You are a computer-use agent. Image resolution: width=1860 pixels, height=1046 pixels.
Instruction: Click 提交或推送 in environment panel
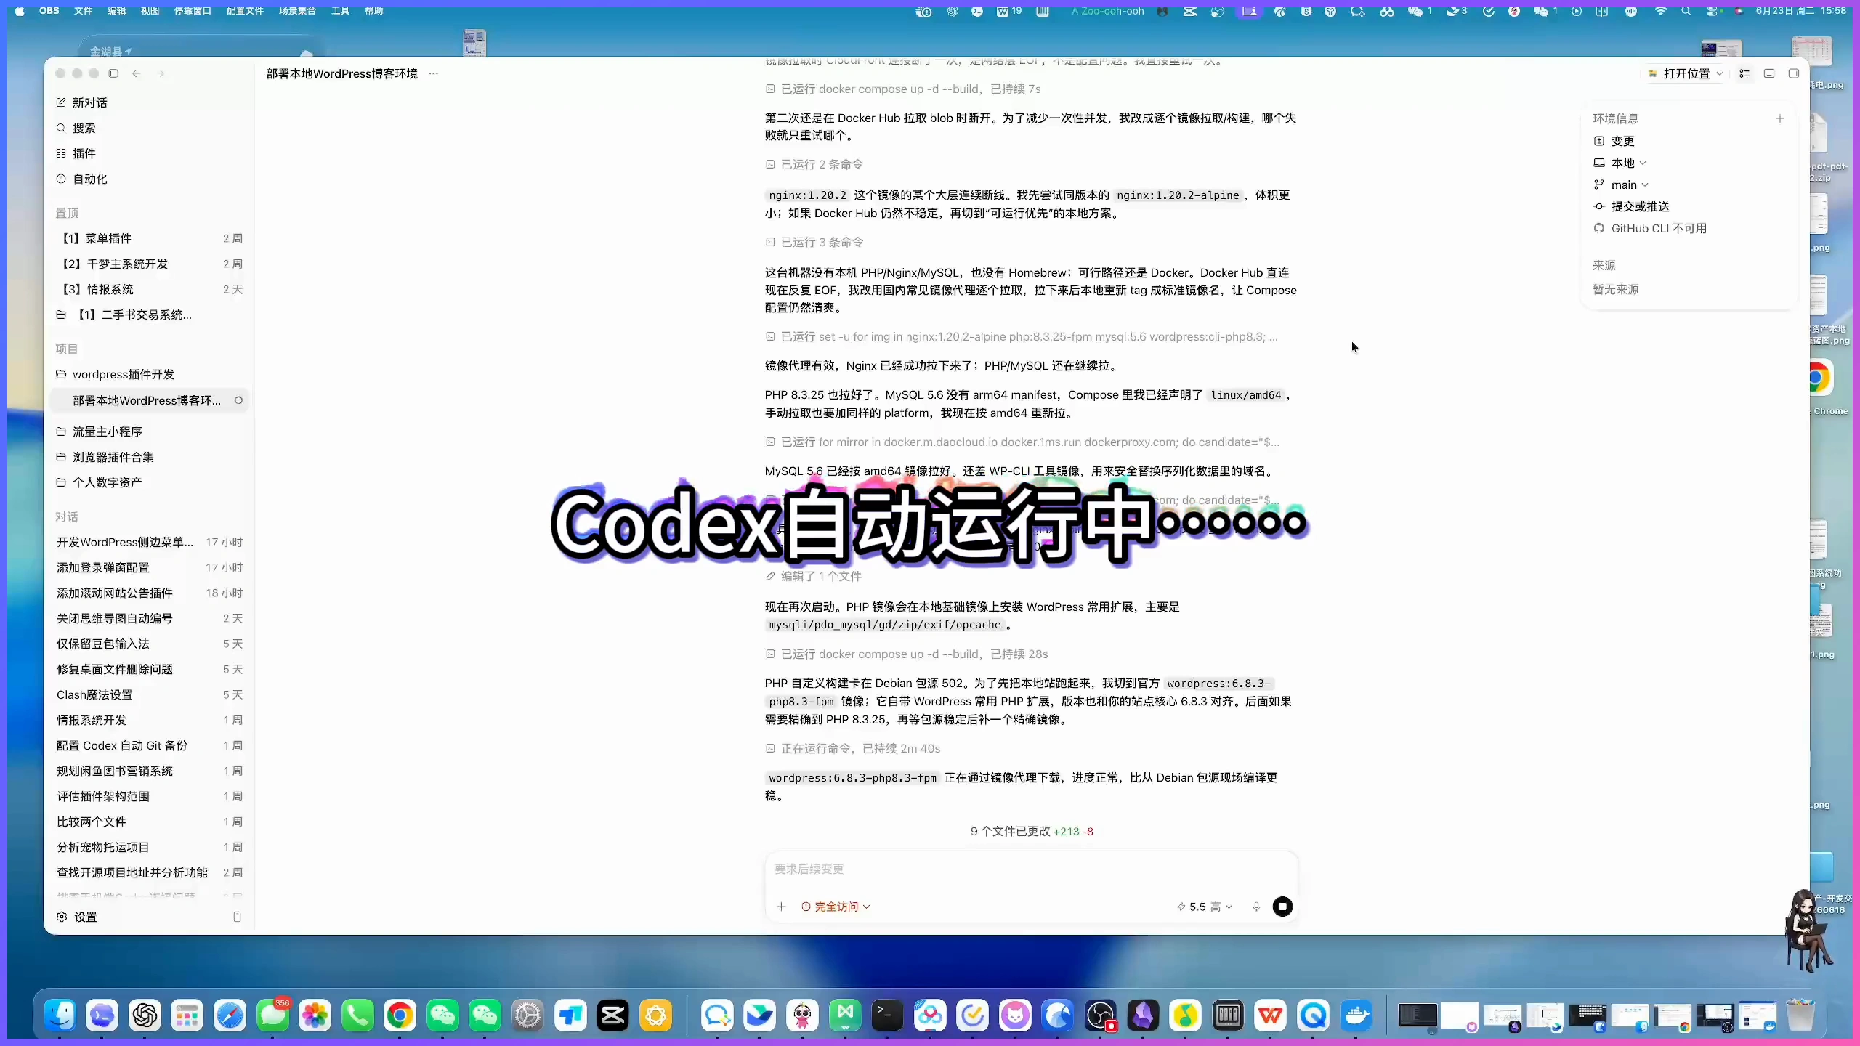(1632, 206)
